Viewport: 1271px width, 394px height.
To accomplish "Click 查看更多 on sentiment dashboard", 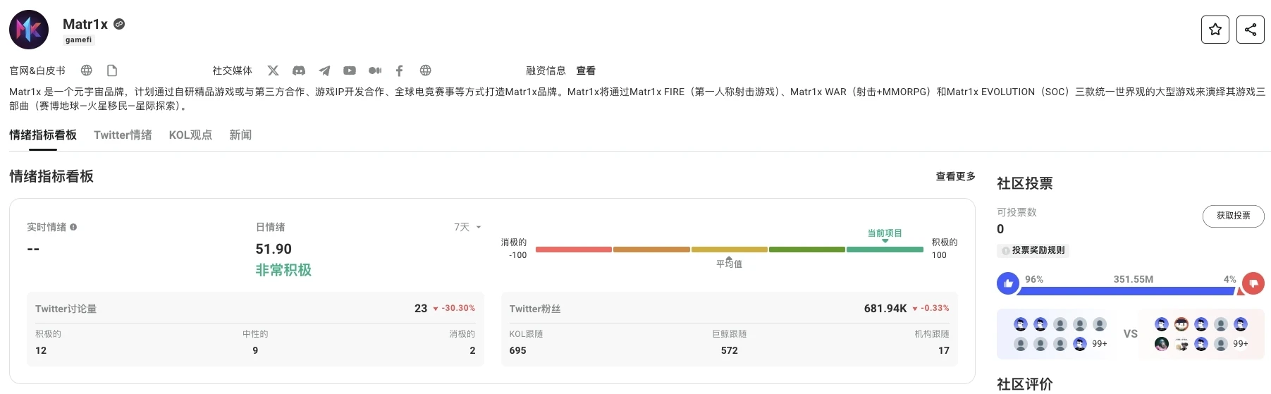I will 955,176.
